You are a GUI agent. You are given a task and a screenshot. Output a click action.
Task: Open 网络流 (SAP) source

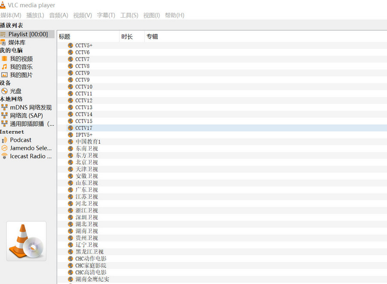click(26, 116)
